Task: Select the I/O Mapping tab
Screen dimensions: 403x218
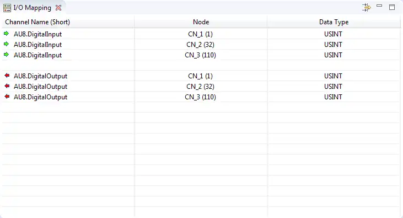Action: coord(33,8)
